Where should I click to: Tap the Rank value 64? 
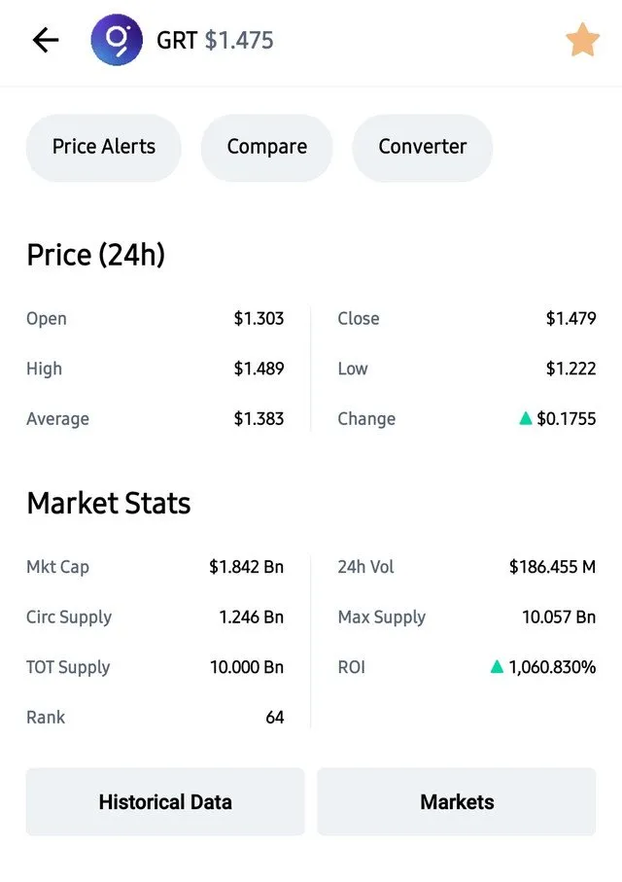(274, 718)
